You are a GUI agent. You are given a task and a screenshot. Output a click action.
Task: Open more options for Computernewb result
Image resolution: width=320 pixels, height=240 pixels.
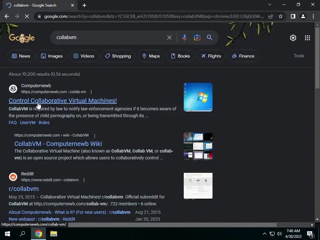(x=91, y=92)
